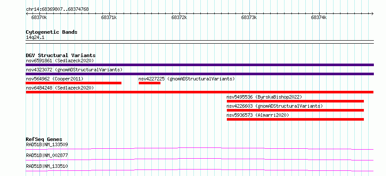Open the nsv564962 (Cooper2011) label
This screenshot has height=176, width=386.
(x=55, y=79)
